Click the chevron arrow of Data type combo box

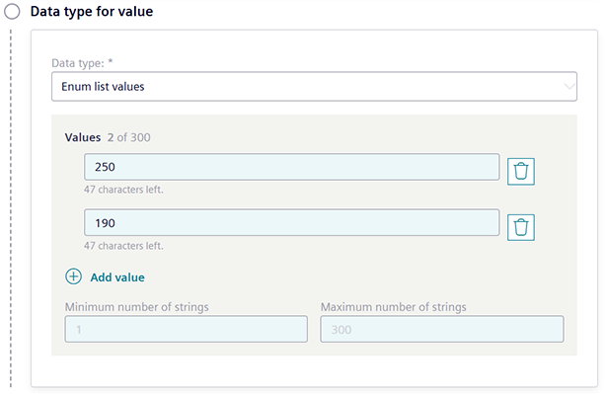pyautogui.click(x=568, y=87)
